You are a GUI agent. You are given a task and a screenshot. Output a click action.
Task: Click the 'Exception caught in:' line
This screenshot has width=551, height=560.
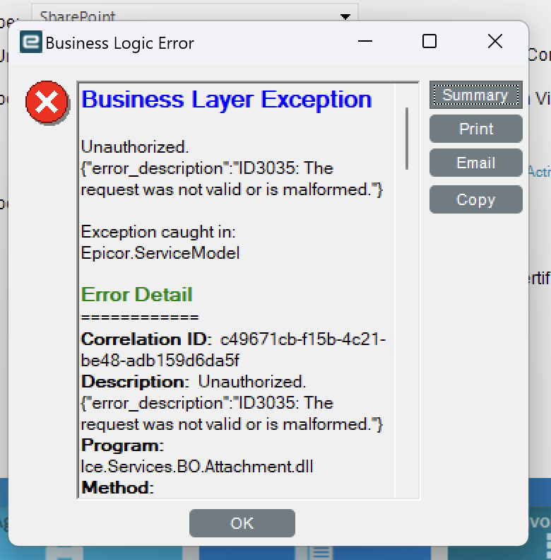click(158, 232)
